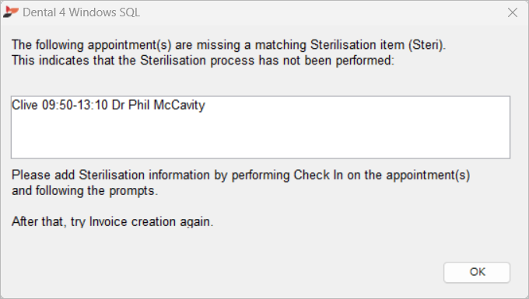Click the 'Please add Sterilisation information' line

(x=241, y=175)
